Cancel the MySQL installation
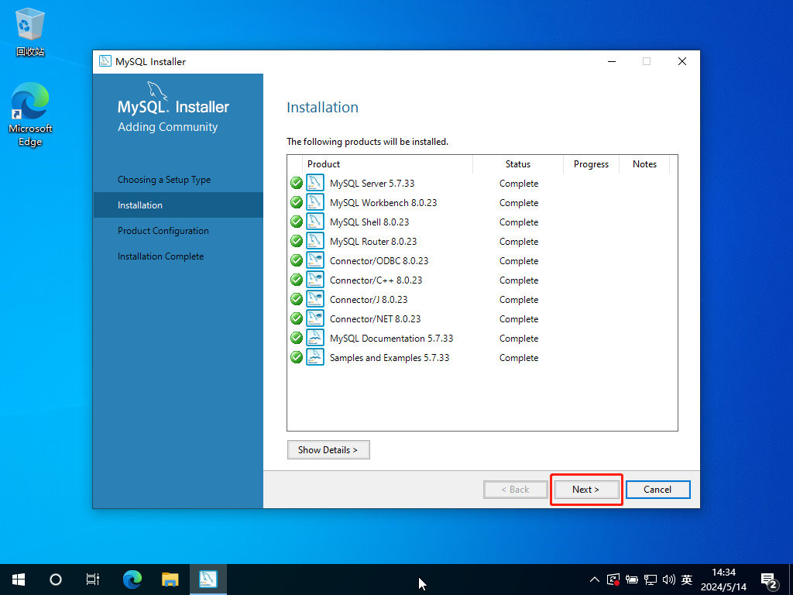The width and height of the screenshot is (793, 595). 657,490
